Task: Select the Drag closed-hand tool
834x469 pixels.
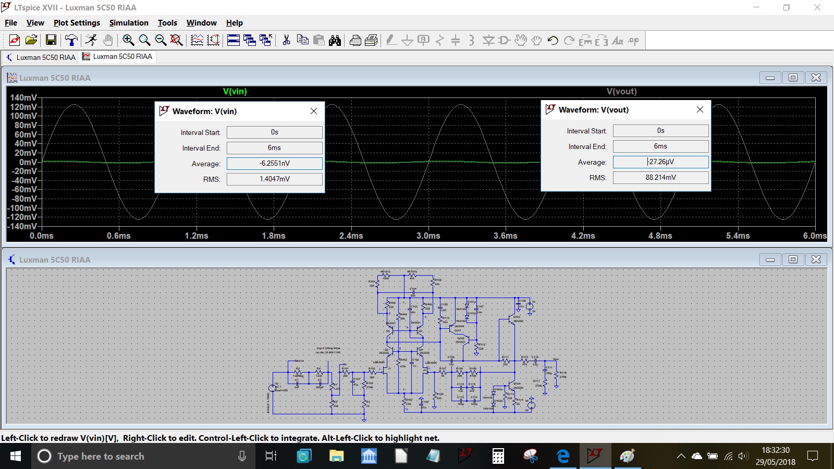Action: coord(536,40)
